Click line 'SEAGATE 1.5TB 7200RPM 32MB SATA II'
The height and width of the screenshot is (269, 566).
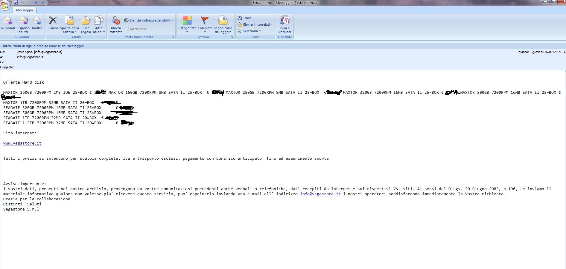52,123
